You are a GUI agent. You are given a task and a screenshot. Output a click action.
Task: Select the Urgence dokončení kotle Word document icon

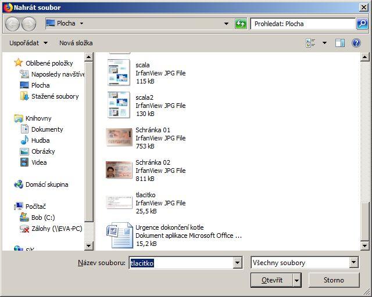[119, 235]
